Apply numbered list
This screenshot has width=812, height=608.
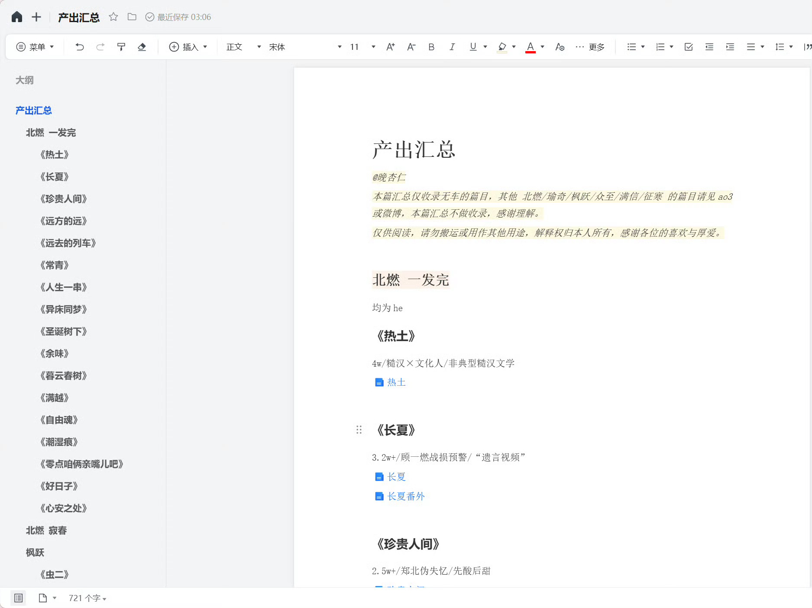coord(660,47)
